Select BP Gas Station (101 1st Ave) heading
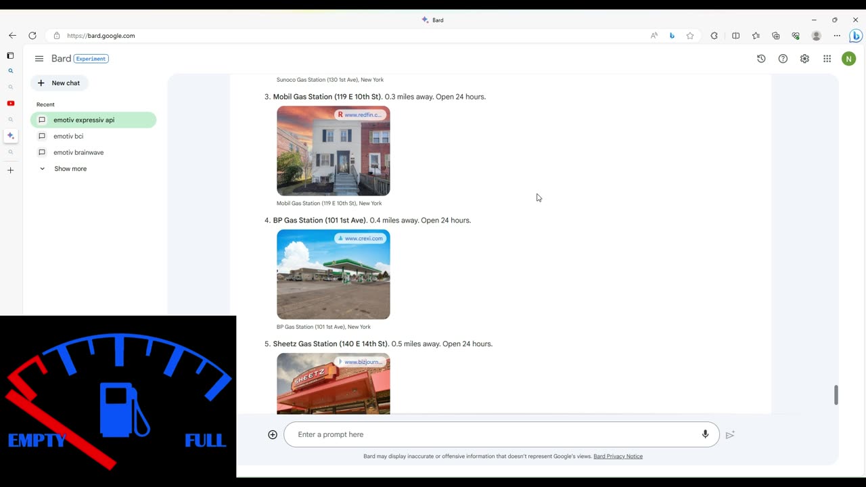The height and width of the screenshot is (487, 866). (320, 221)
